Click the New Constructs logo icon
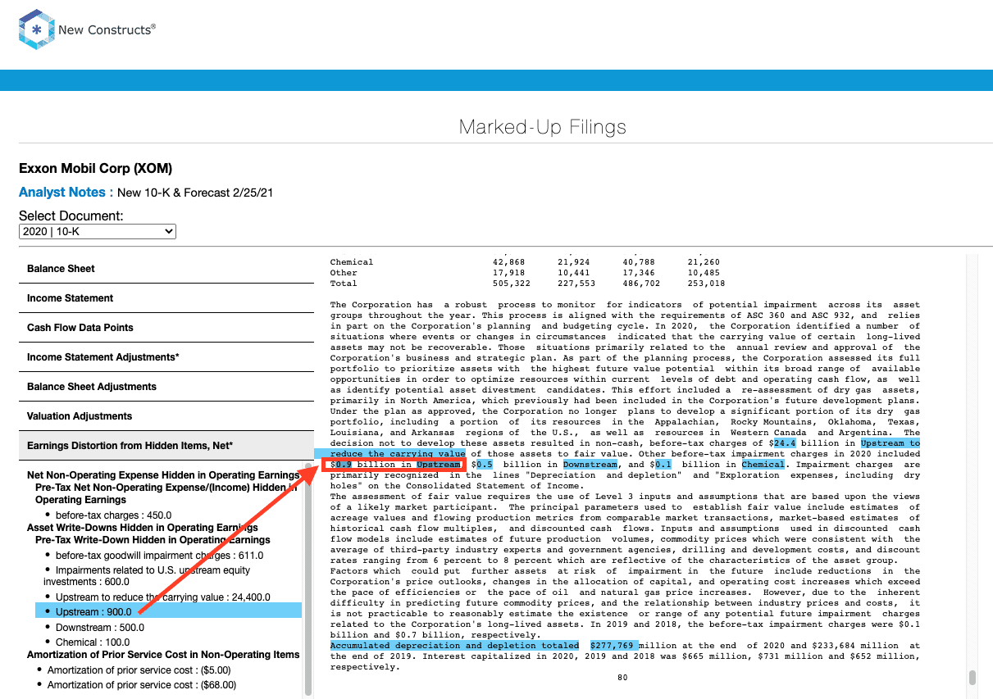Viewport: 993px width, 699px height. (36, 30)
